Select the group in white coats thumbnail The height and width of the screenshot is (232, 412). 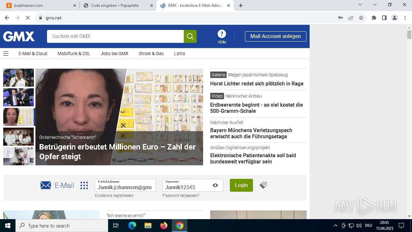click(x=18, y=137)
